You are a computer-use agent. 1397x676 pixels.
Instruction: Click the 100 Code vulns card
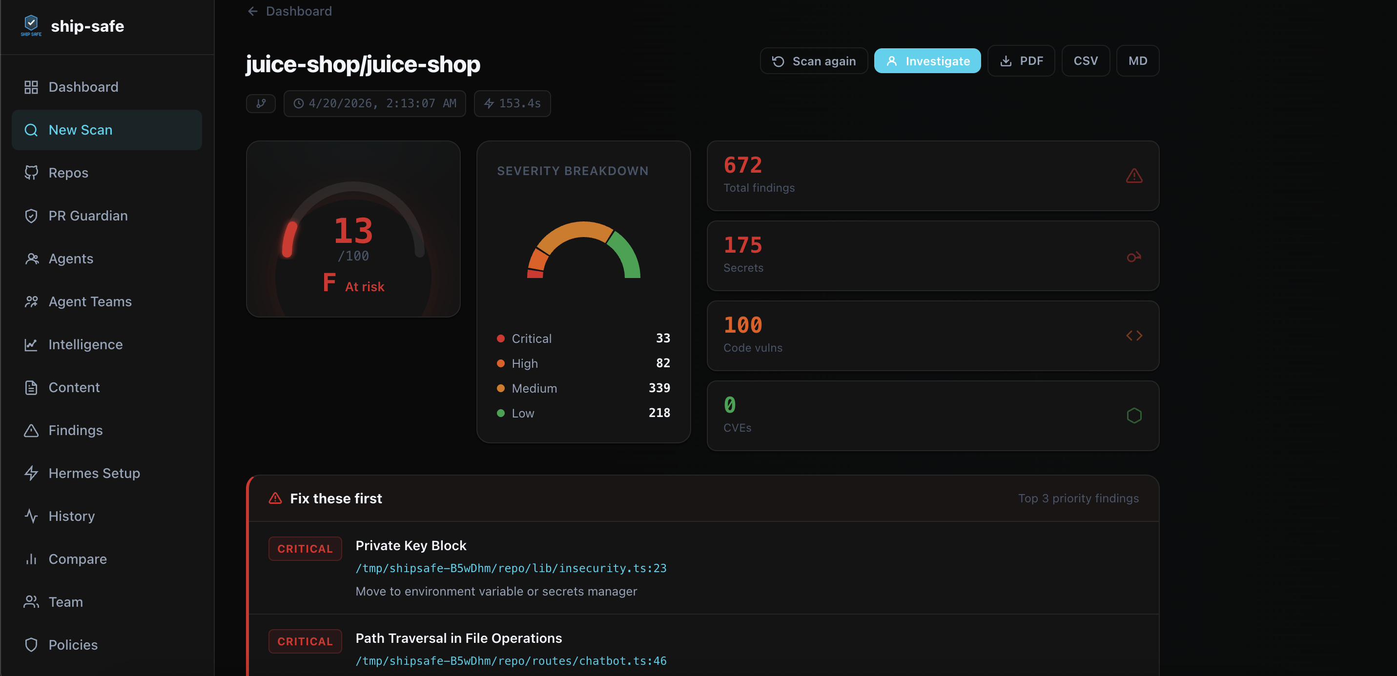[933, 336]
